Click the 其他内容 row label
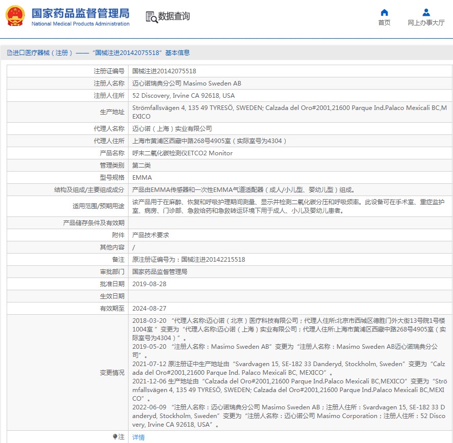The image size is (453, 443). click(x=112, y=247)
